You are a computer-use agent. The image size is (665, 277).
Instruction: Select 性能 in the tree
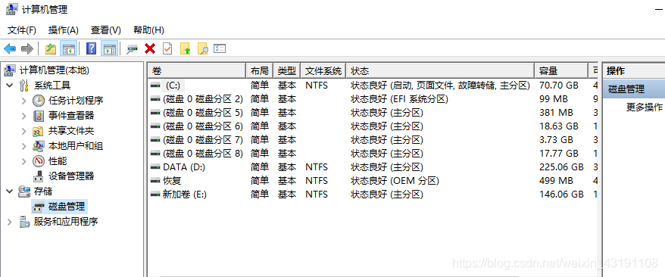58,161
